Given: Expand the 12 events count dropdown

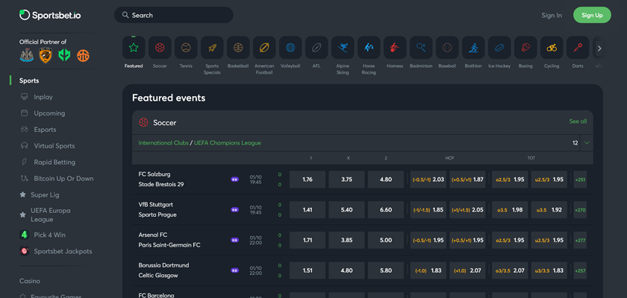Looking at the screenshot, I should [x=587, y=142].
